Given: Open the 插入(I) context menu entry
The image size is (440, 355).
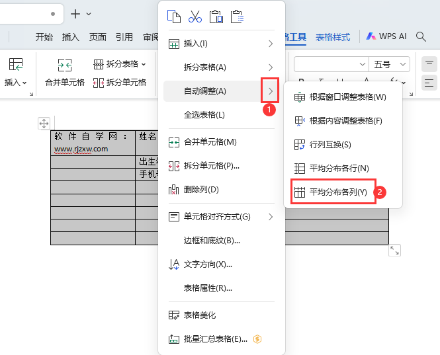Looking at the screenshot, I should (x=222, y=44).
